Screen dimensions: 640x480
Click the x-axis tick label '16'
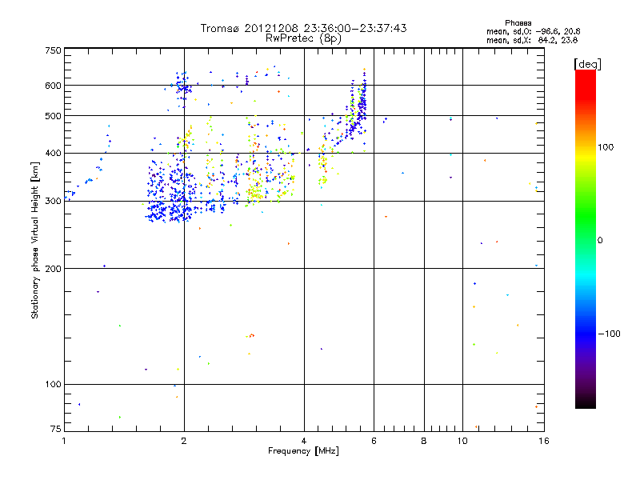tap(544, 441)
